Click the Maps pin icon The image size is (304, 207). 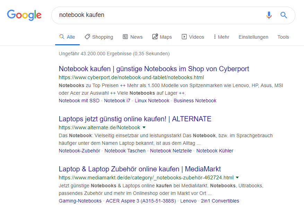155,37
